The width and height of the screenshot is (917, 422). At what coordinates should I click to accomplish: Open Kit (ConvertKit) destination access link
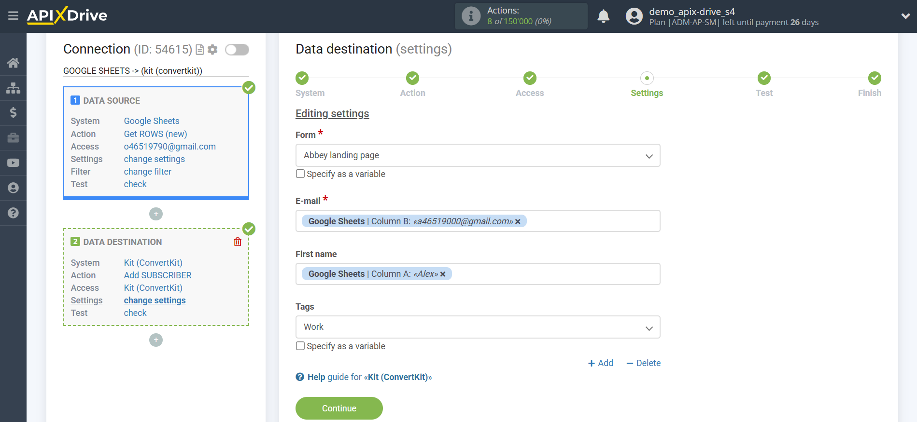(x=153, y=288)
